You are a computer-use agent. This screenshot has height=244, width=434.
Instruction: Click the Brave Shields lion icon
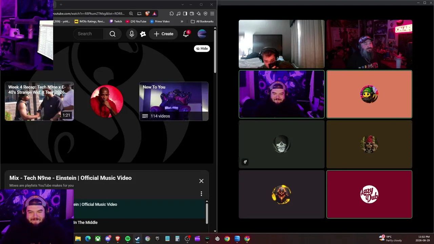tap(147, 14)
